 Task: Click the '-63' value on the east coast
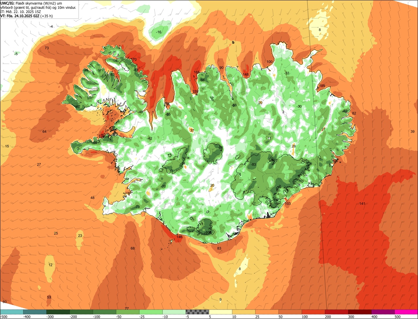click(345, 111)
